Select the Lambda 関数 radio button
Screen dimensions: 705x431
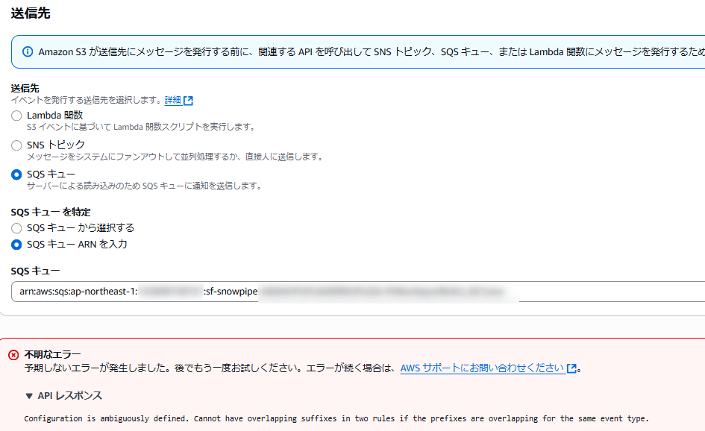[x=16, y=116]
